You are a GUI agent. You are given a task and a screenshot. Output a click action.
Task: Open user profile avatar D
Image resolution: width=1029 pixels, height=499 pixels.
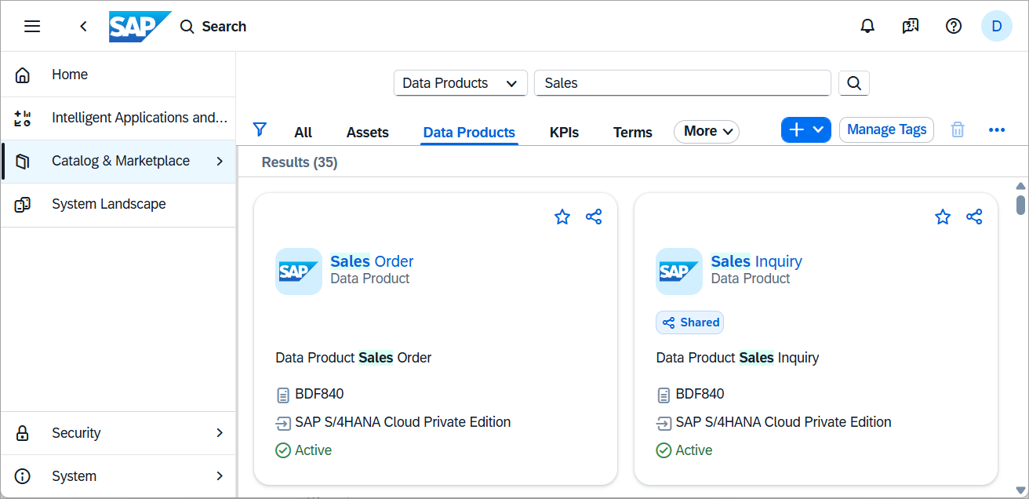point(997,27)
